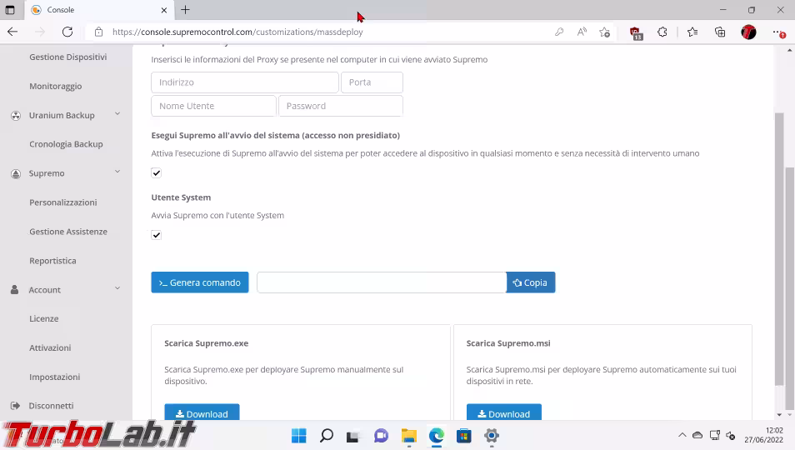Open File Explorer from the taskbar
The width and height of the screenshot is (795, 450).
click(409, 436)
